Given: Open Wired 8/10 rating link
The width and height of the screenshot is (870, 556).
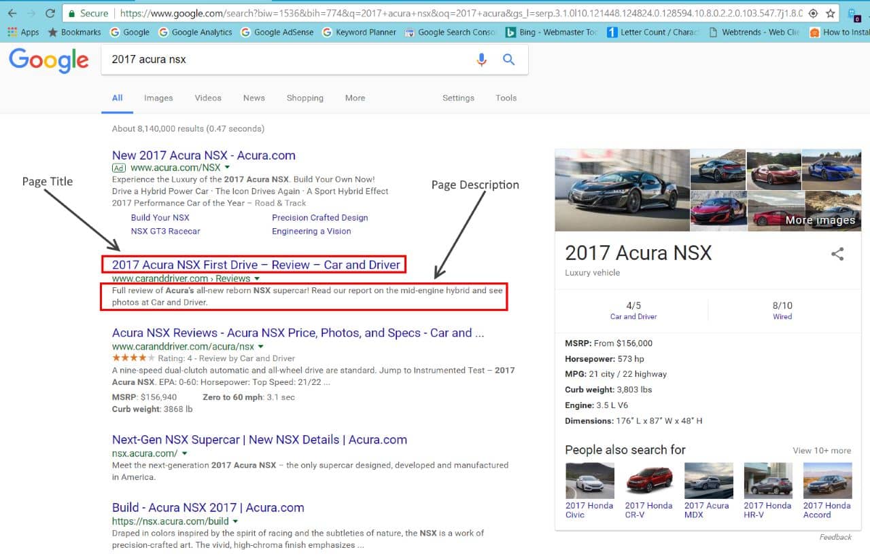Looking at the screenshot, I should click(x=782, y=316).
